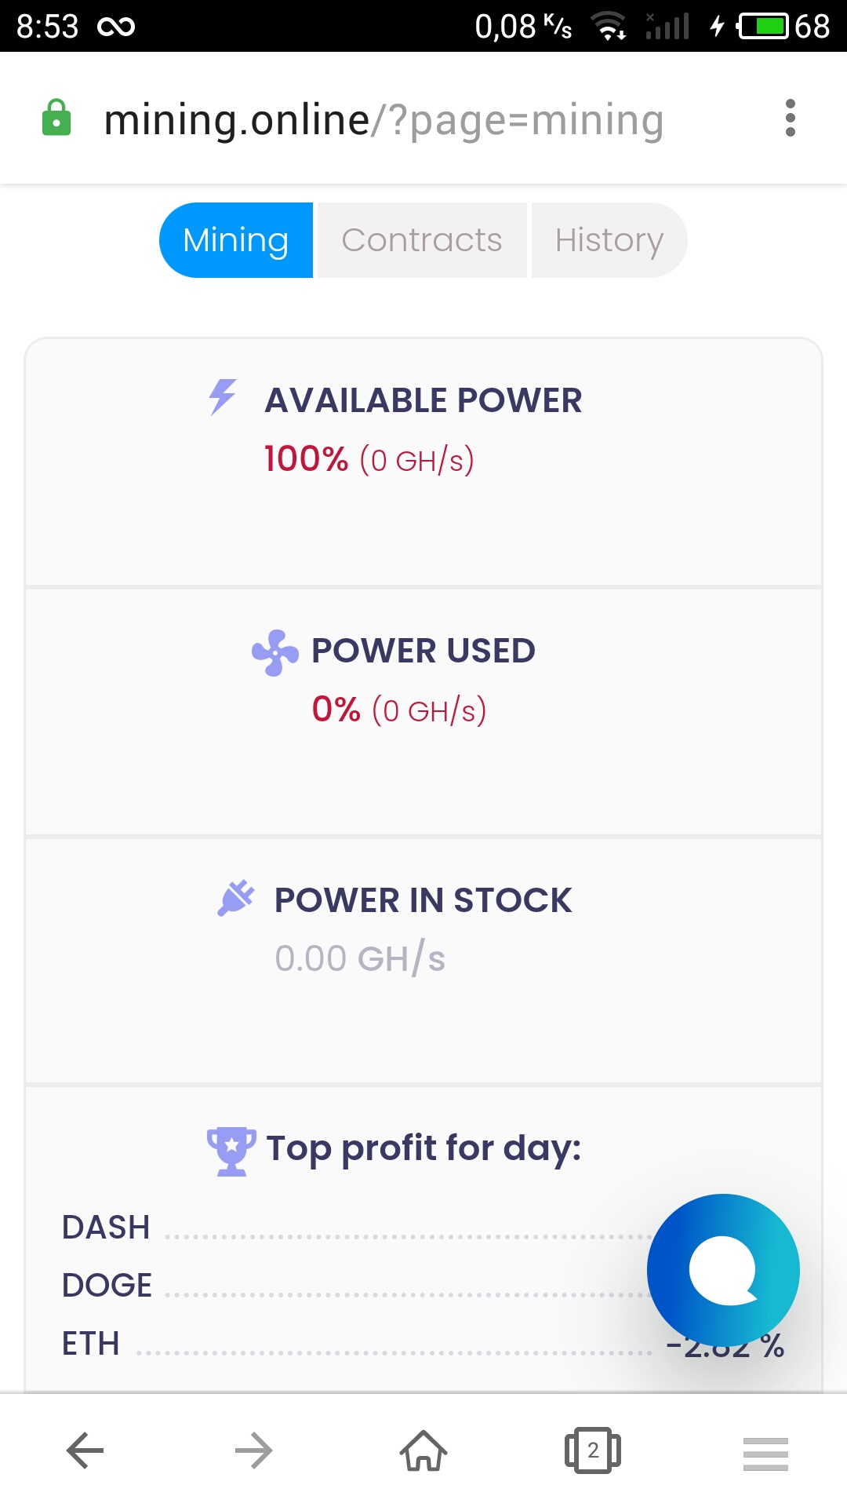This screenshot has height=1507, width=847.
Task: Open the live chat bubble
Action: point(722,1269)
